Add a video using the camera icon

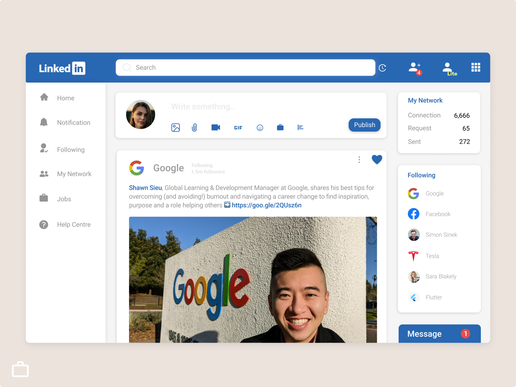(216, 127)
